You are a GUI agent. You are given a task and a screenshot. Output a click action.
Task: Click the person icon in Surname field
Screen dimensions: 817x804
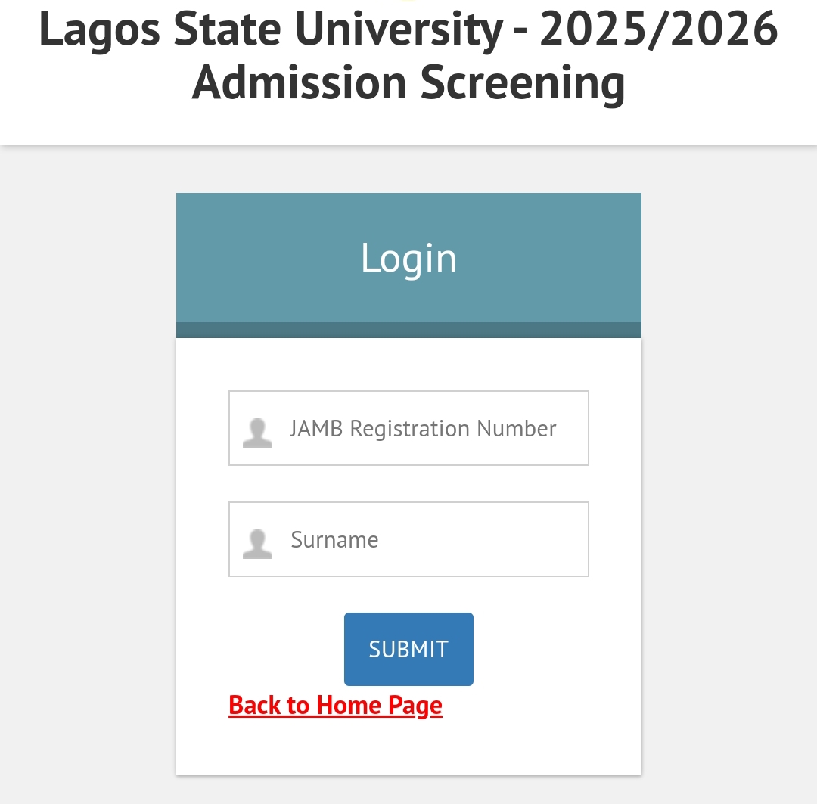coord(257,544)
